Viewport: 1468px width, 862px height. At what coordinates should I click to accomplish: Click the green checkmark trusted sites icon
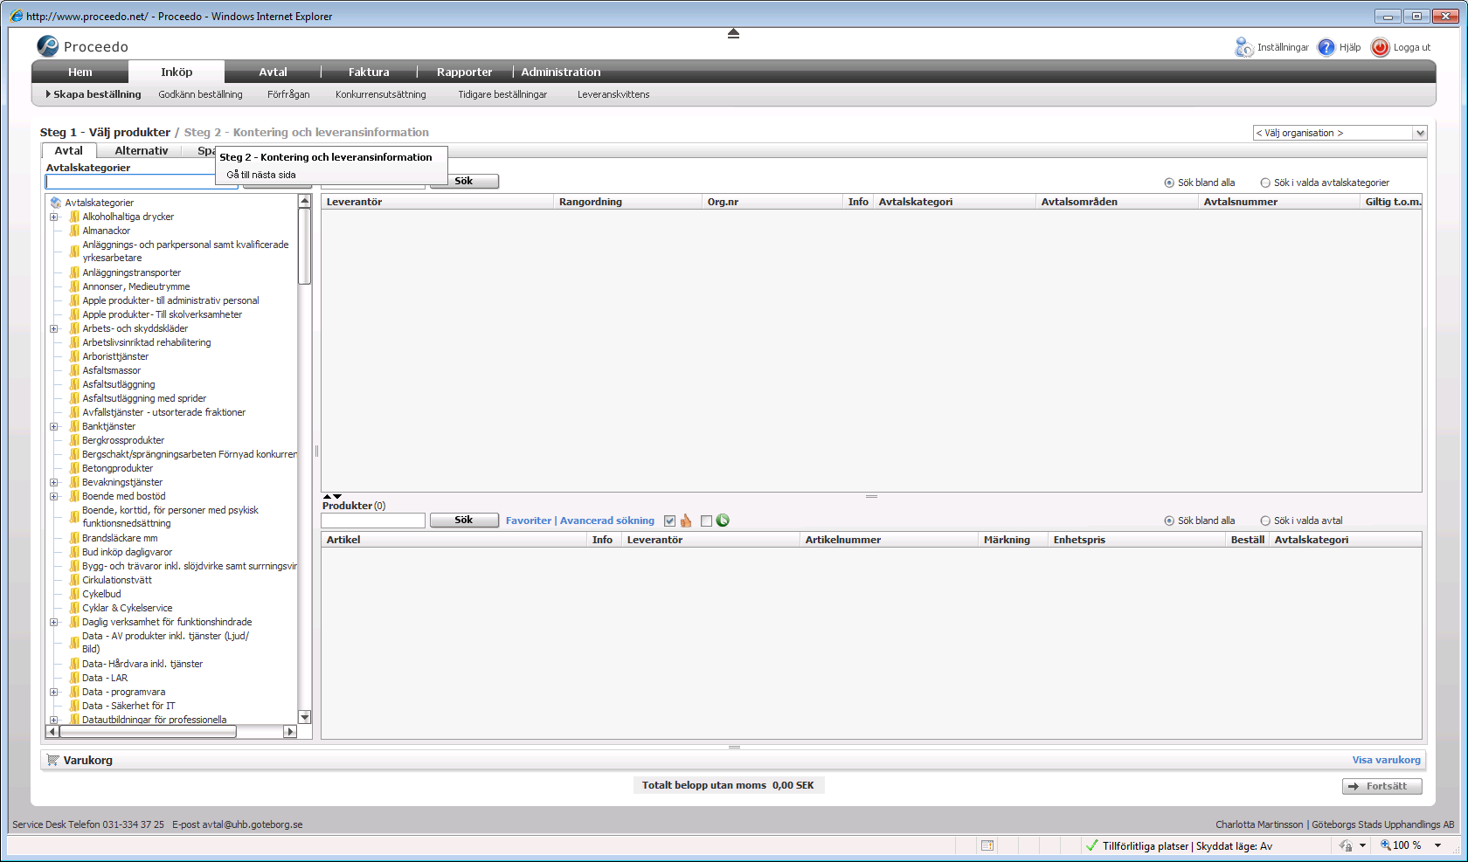(1091, 845)
